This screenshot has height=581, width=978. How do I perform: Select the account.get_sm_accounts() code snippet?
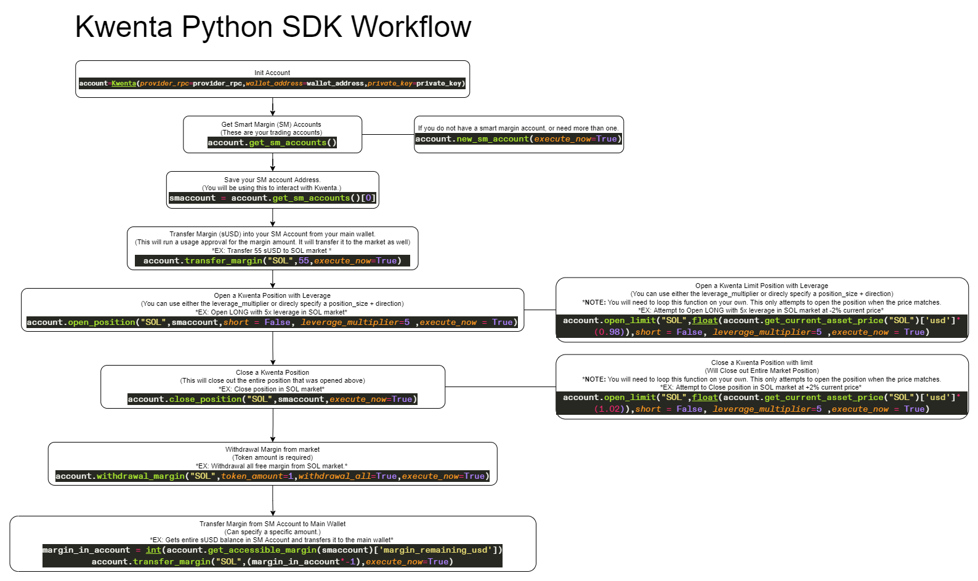(x=272, y=142)
